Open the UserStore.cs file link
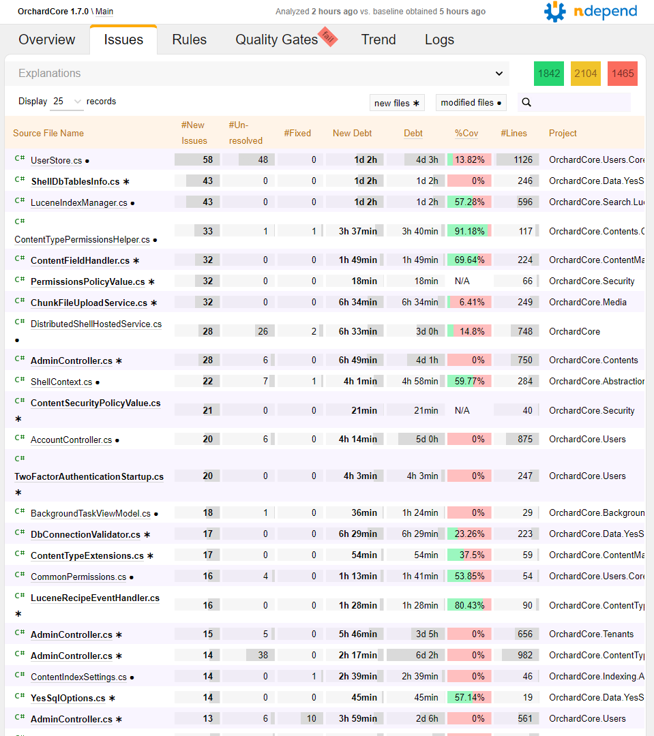Image resolution: width=654 pixels, height=736 pixels. click(x=59, y=159)
